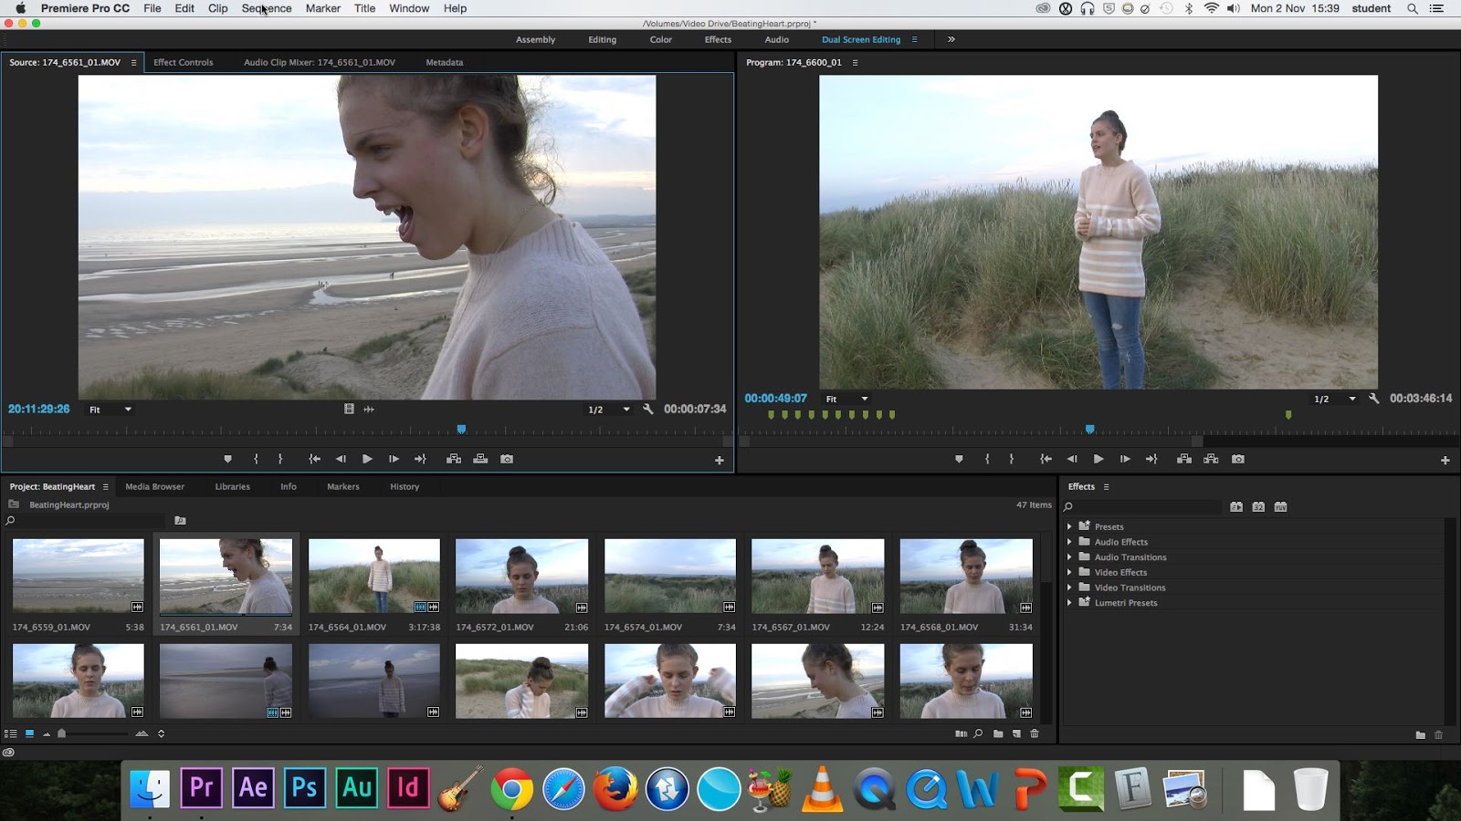Toggle the 32-bit Color effects filter

1258,507
